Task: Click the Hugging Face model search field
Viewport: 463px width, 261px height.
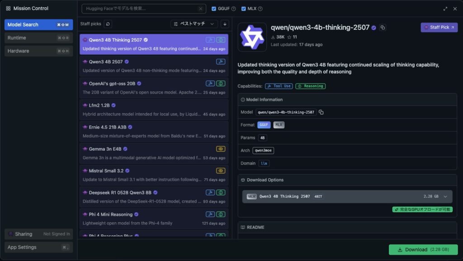Action: click(x=143, y=9)
